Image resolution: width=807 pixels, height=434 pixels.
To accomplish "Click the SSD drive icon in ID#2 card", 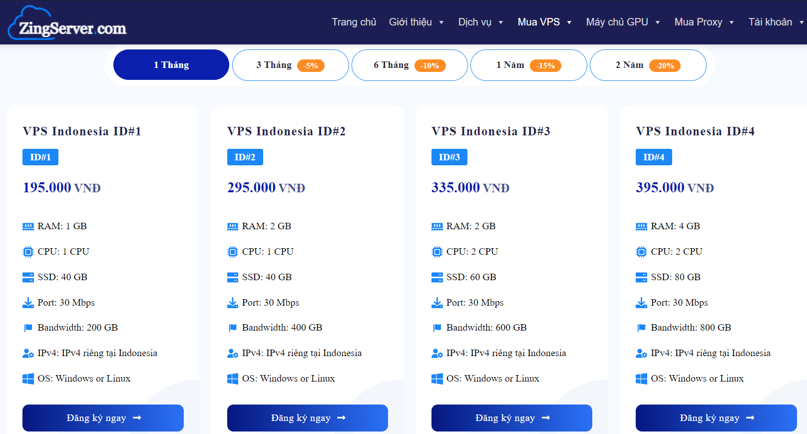I will point(233,277).
